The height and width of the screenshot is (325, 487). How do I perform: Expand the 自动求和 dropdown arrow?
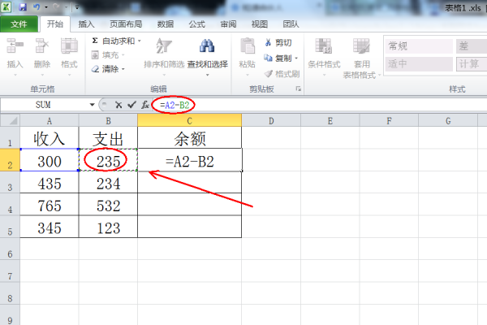[140, 41]
